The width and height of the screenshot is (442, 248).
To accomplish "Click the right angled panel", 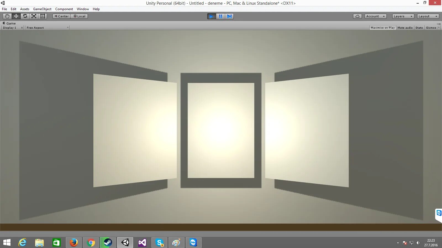I will (x=307, y=130).
